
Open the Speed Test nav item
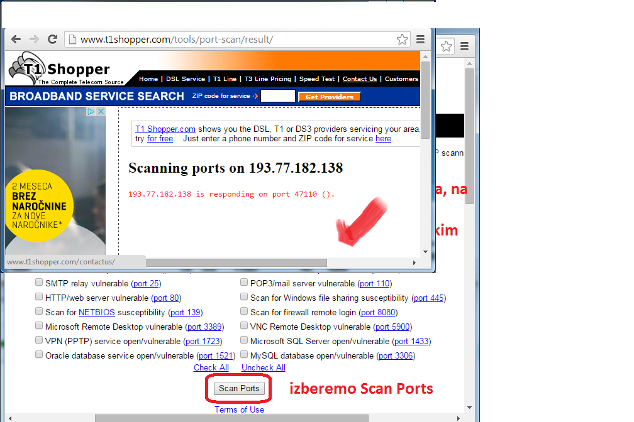[x=317, y=78]
